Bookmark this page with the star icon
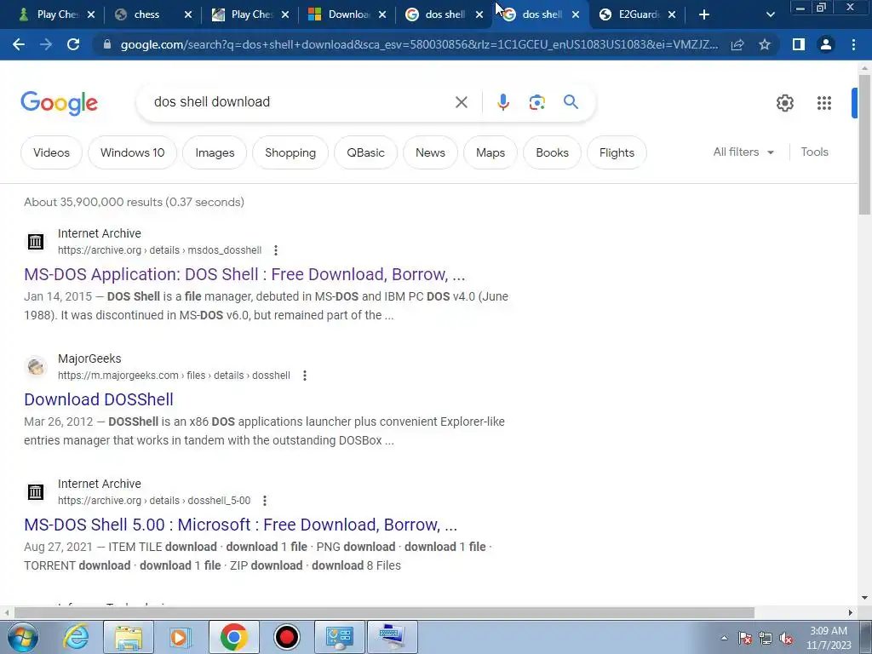 pos(765,44)
